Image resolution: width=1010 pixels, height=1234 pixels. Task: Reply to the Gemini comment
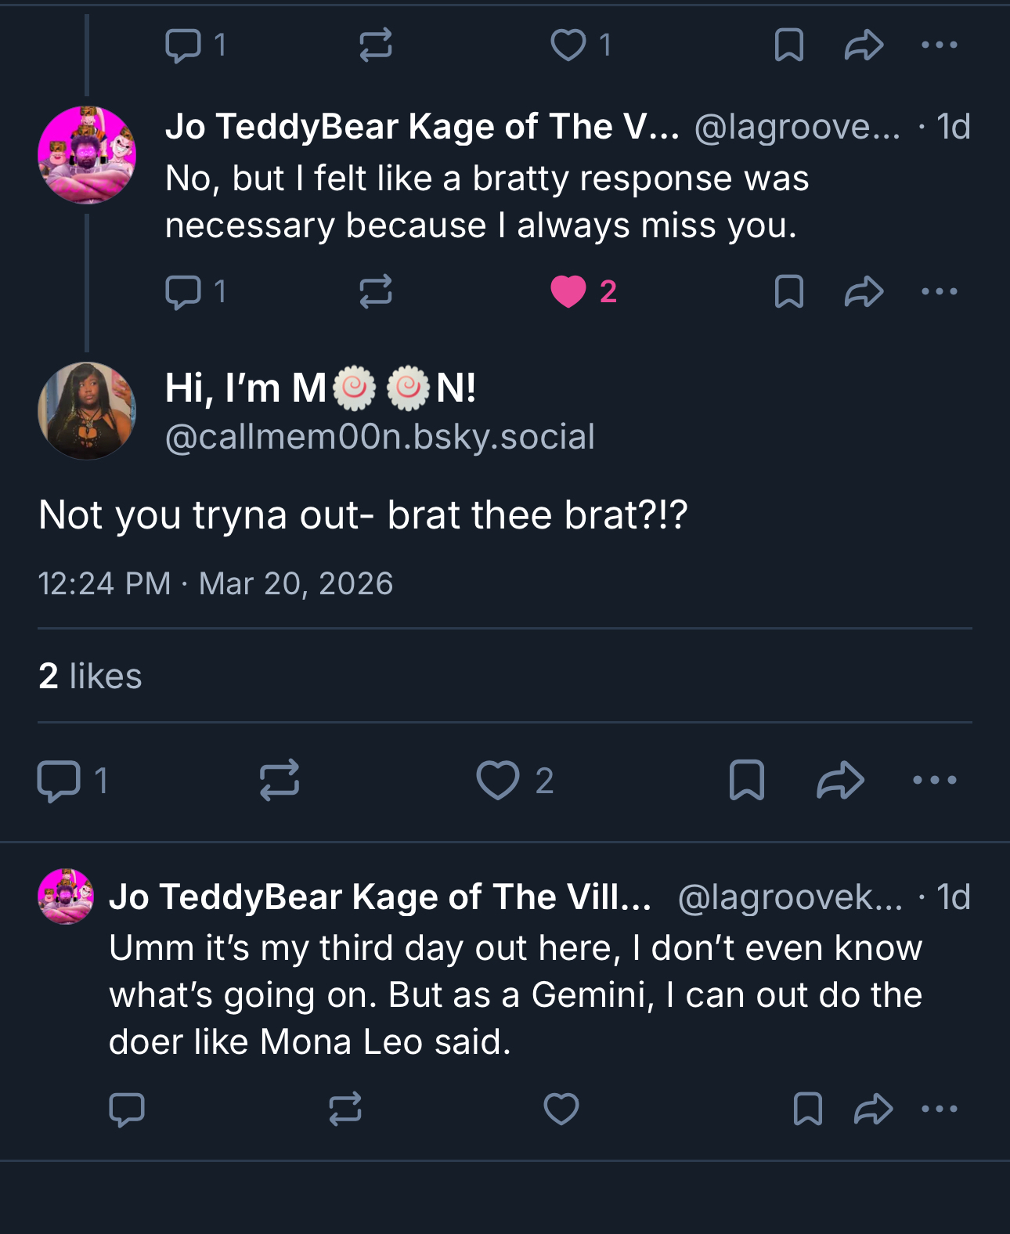[127, 1109]
